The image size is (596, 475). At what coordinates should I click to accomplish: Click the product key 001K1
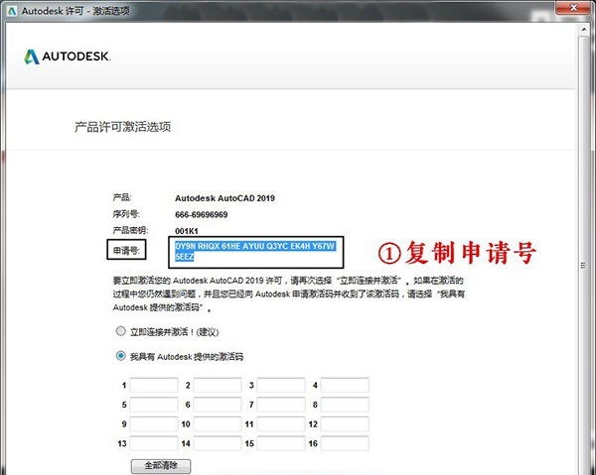pos(187,231)
